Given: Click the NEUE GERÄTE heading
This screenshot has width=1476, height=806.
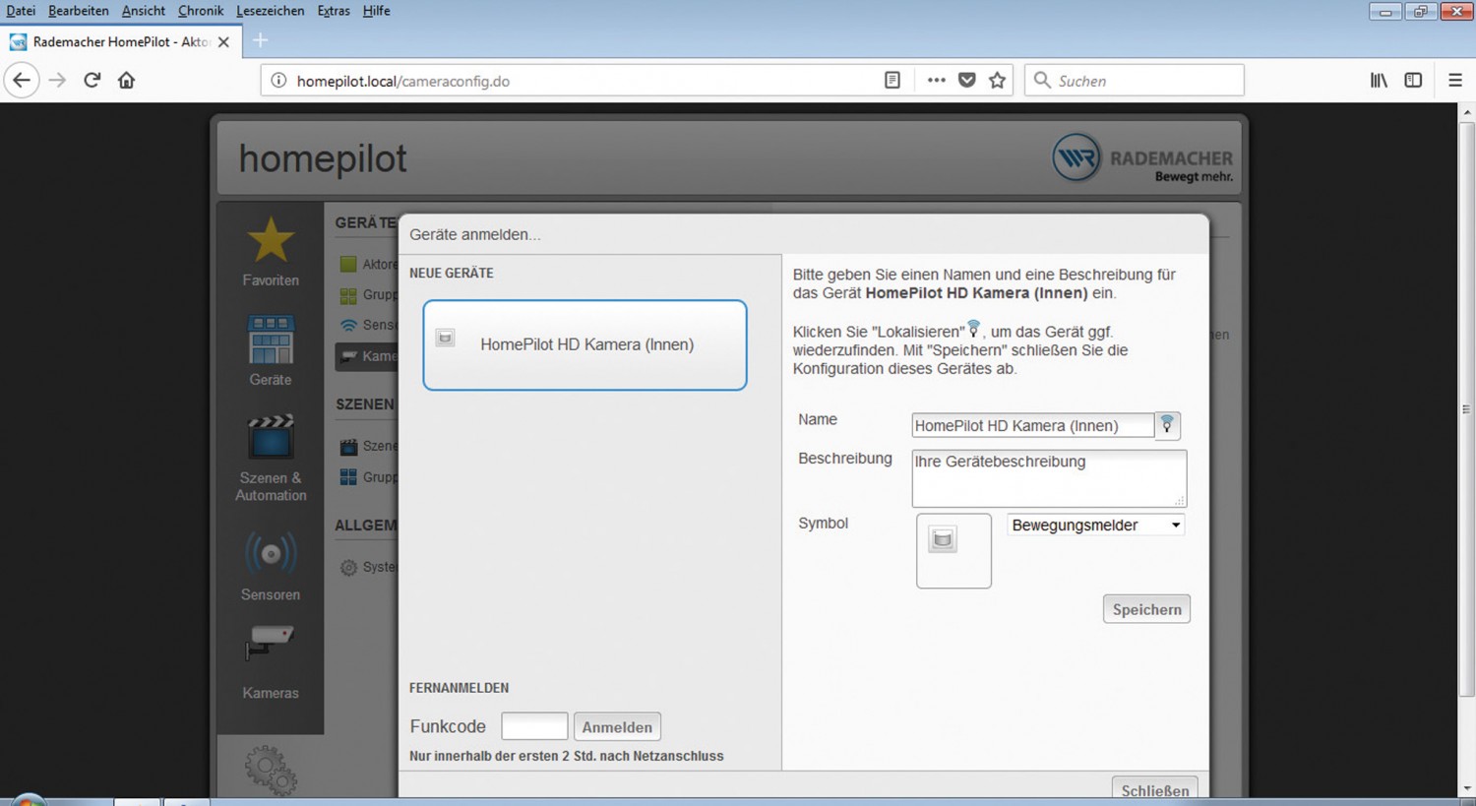Looking at the screenshot, I should coord(452,273).
